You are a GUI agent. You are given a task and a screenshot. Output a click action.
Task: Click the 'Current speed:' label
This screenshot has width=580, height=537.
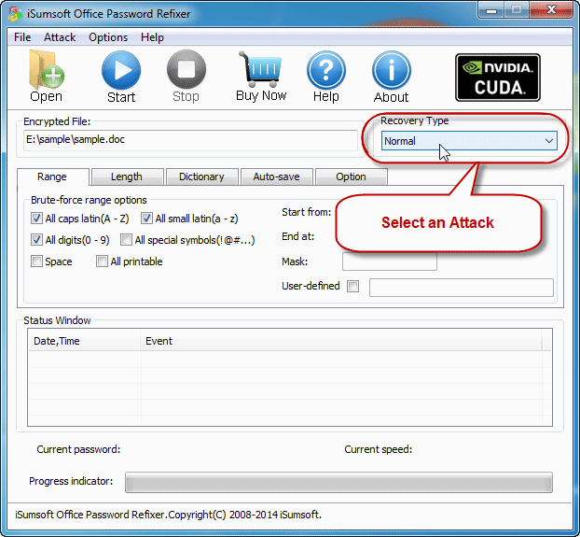click(378, 449)
